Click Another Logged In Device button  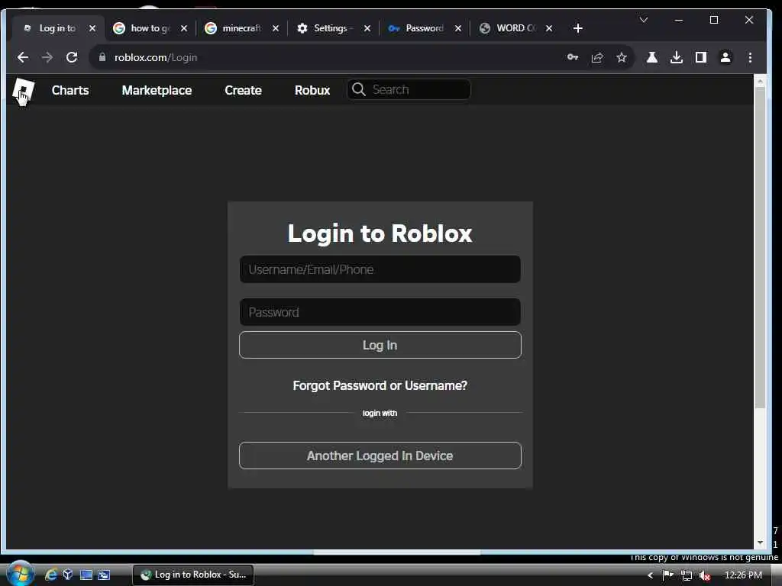click(380, 456)
